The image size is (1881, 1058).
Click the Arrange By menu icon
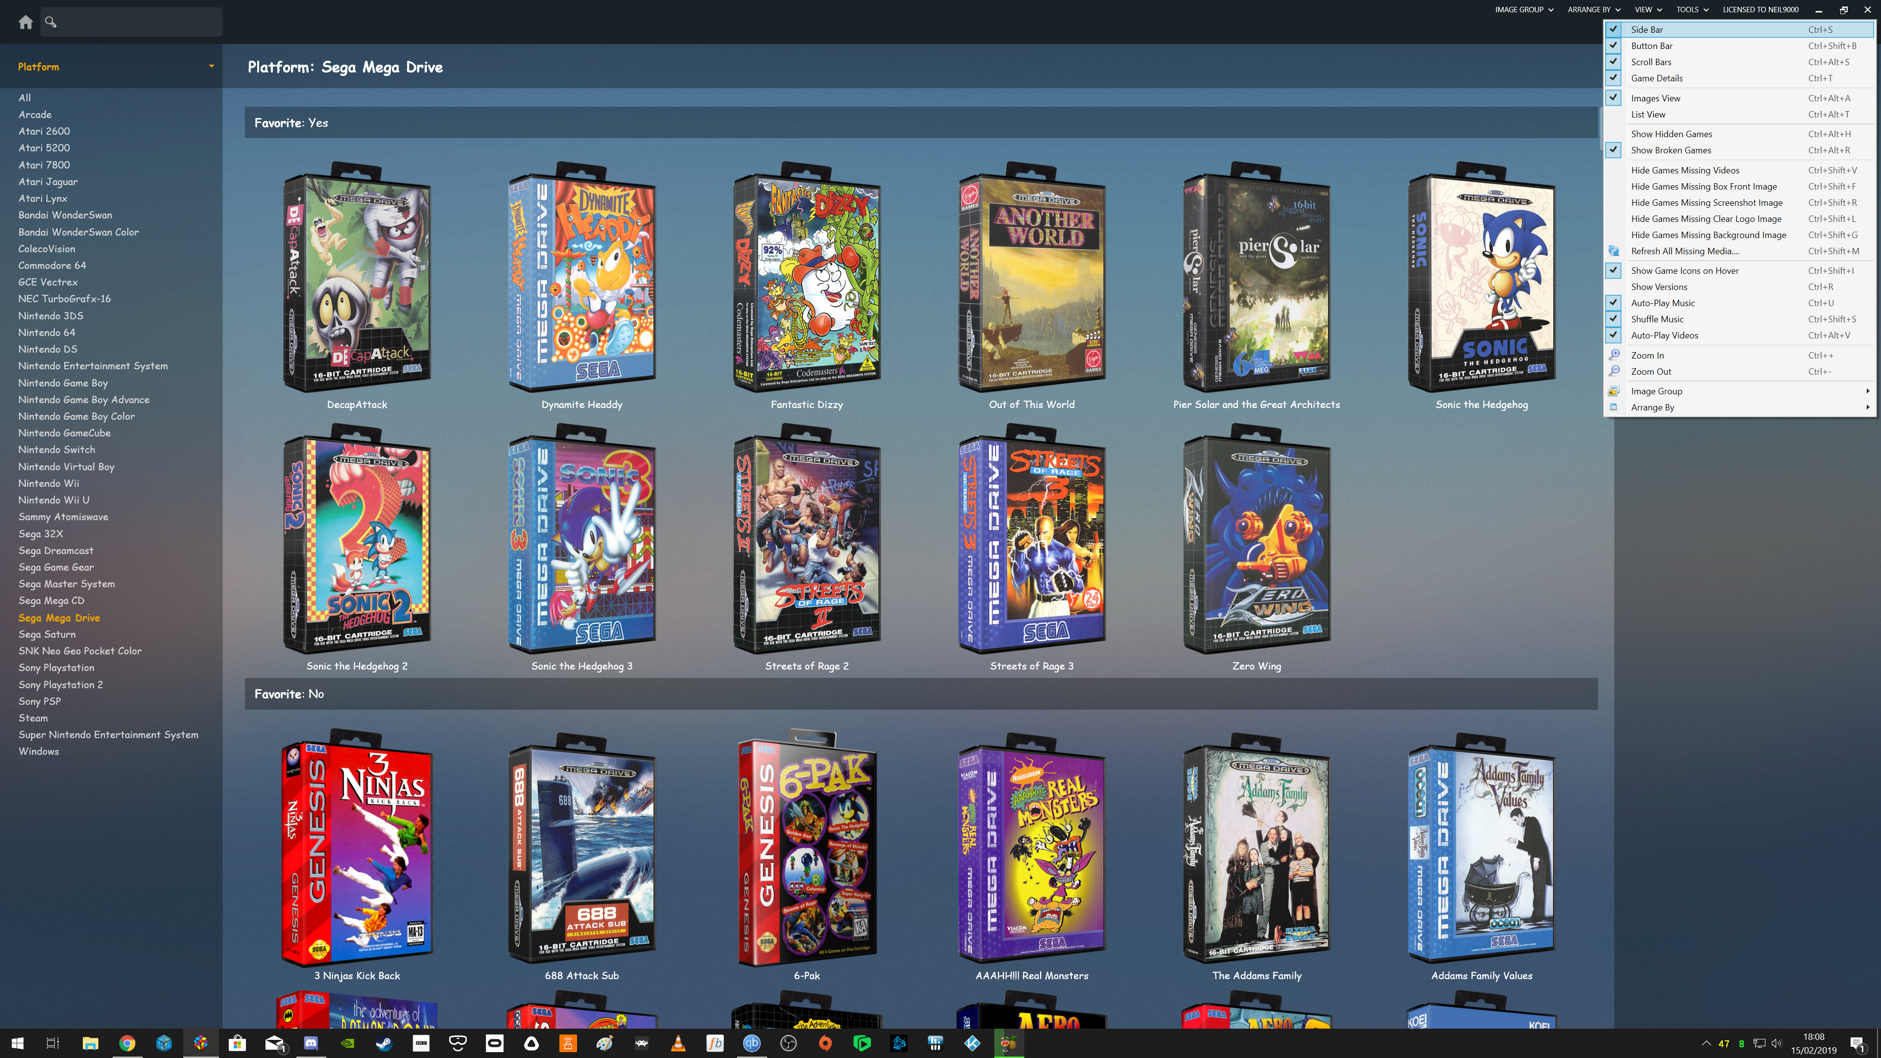tap(1614, 408)
